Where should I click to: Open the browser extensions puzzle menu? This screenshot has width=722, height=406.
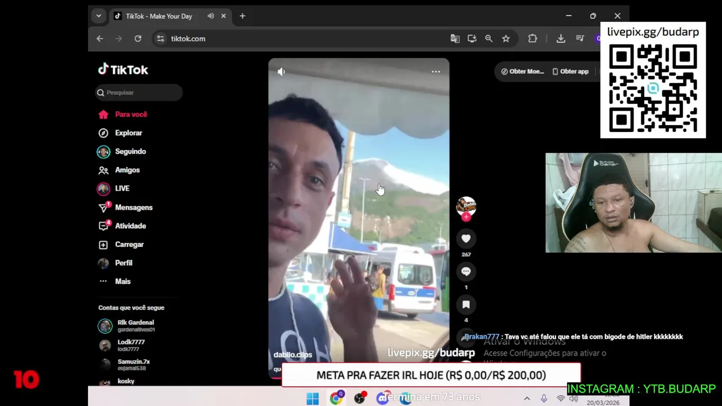click(532, 38)
